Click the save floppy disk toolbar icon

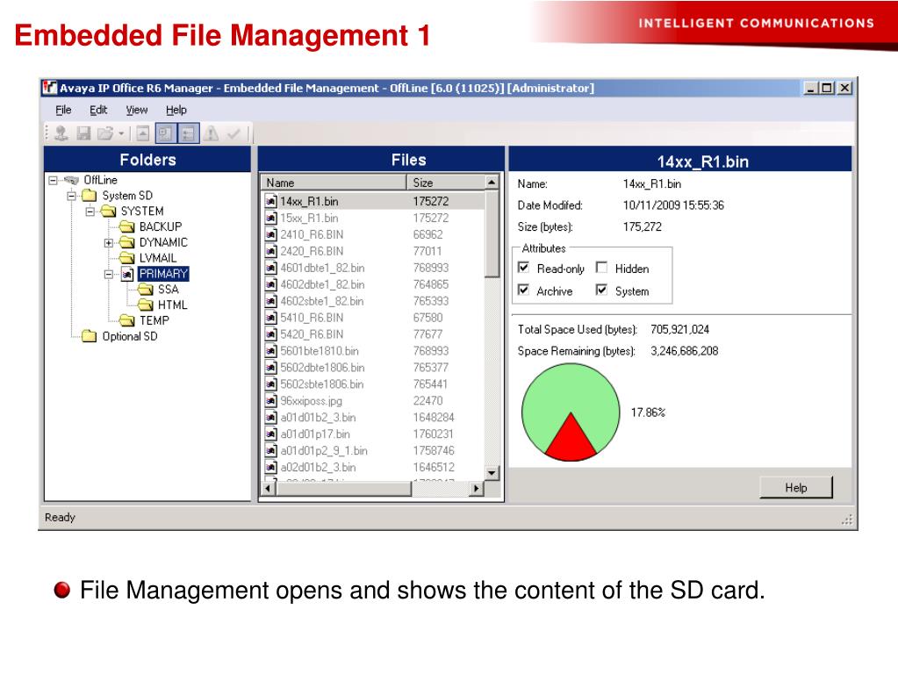(x=83, y=133)
